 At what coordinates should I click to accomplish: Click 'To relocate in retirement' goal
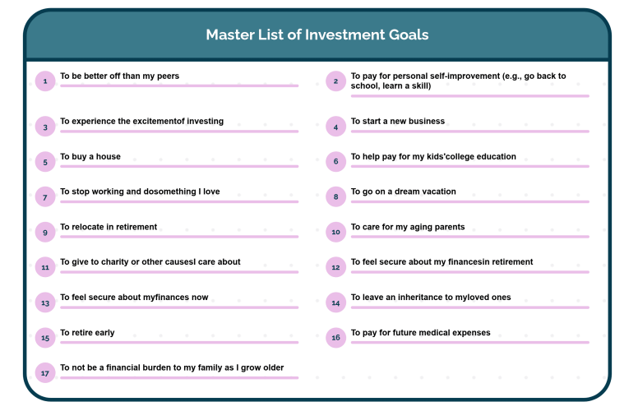109,227
